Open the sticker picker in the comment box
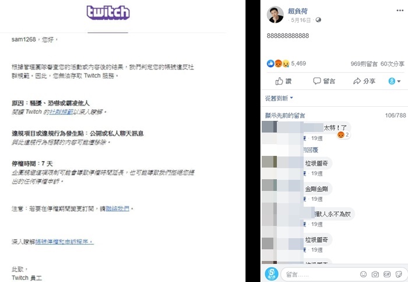The height and width of the screenshot is (282, 408). 400,274
